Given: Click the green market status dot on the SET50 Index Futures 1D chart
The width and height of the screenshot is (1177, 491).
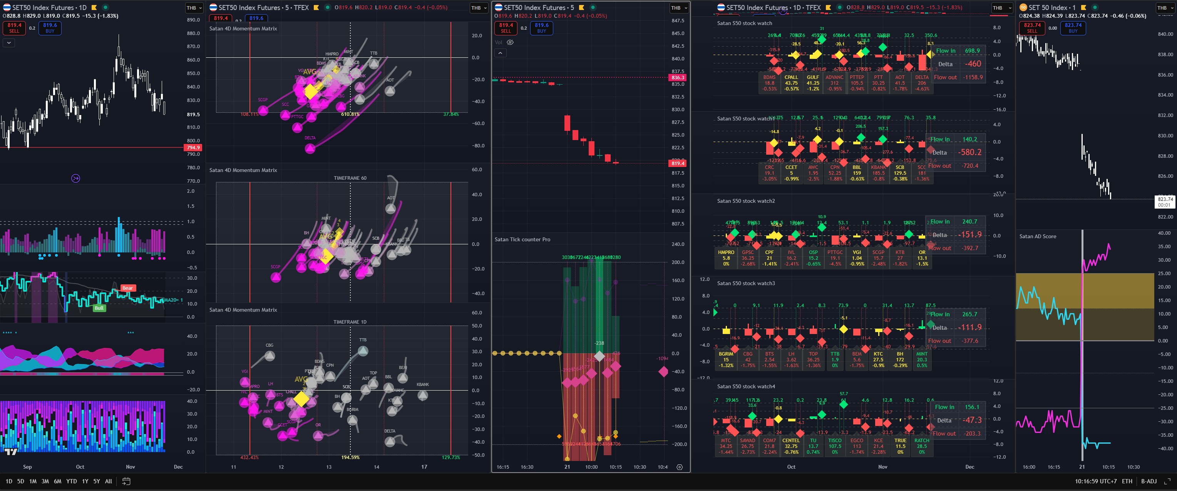Looking at the screenshot, I should [x=105, y=7].
